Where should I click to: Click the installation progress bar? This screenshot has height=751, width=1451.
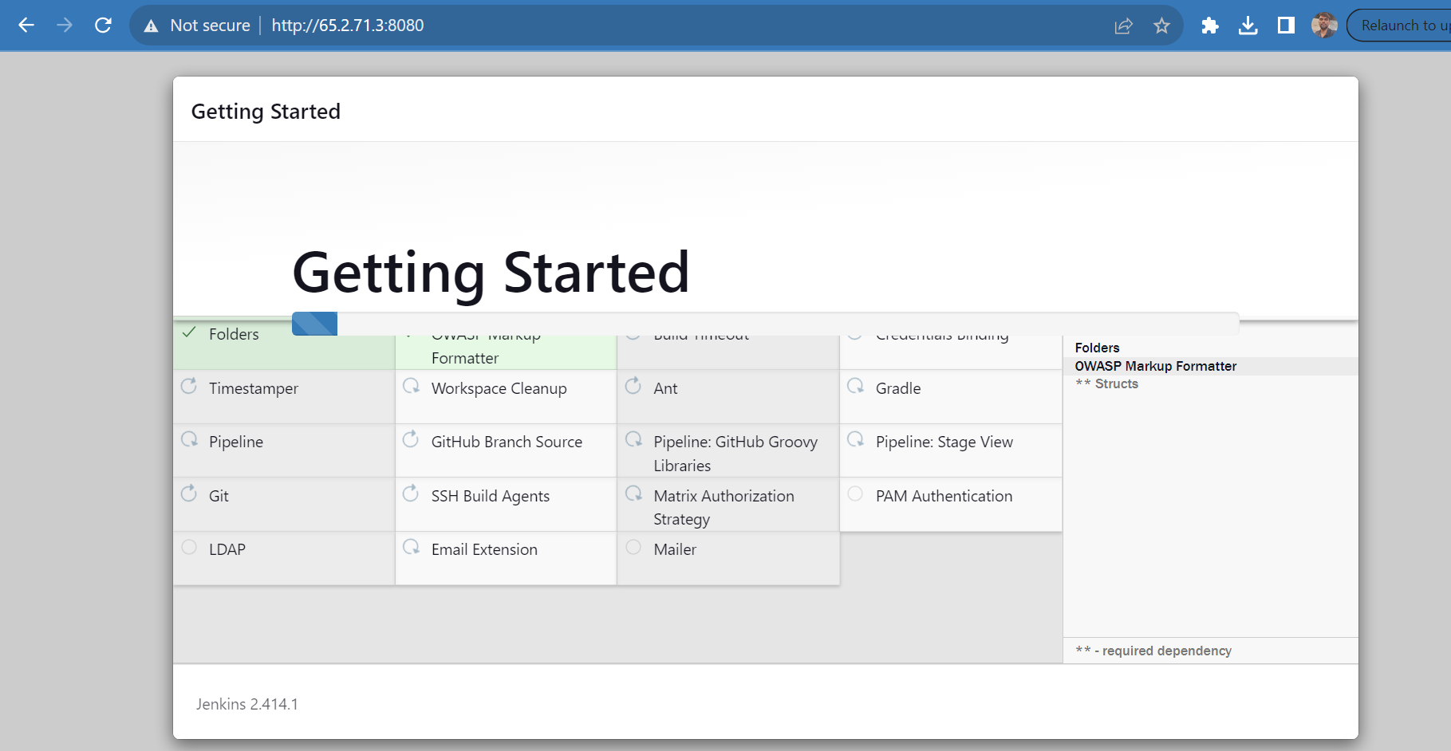766,324
